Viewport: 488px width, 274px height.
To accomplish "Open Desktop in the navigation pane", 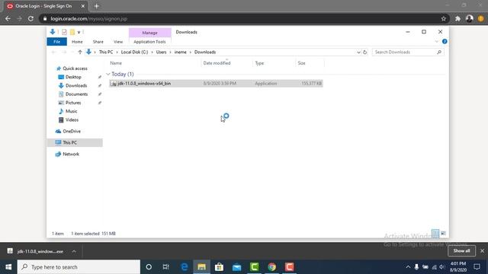I will 73,77.
